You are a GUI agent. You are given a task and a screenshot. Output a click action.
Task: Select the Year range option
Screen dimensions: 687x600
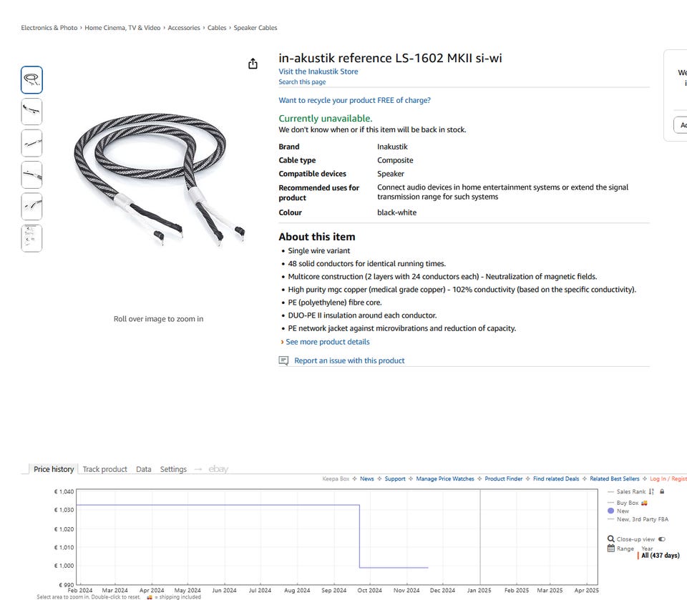tap(647, 549)
